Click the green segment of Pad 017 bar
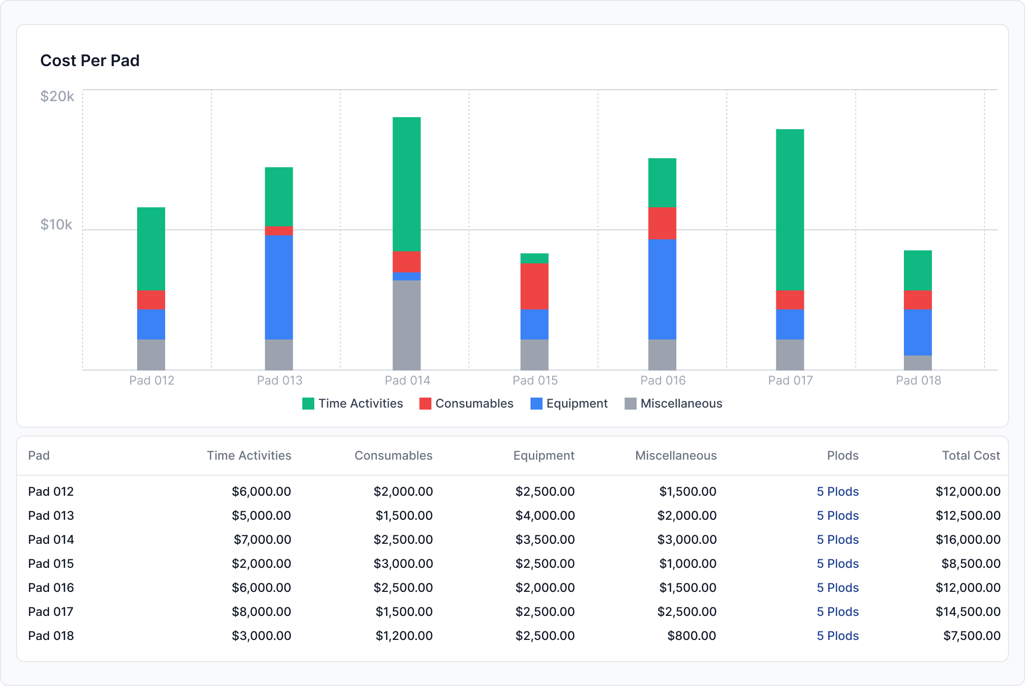This screenshot has width=1025, height=686. 790,209
